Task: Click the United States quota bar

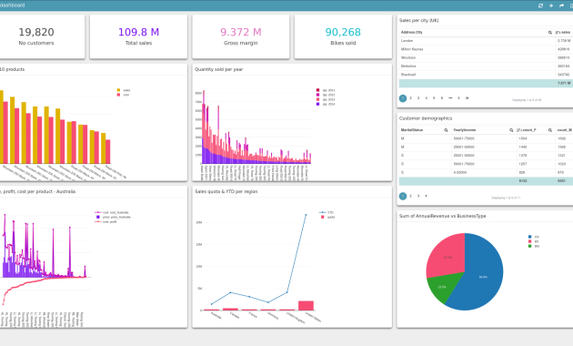Action: click(x=306, y=305)
